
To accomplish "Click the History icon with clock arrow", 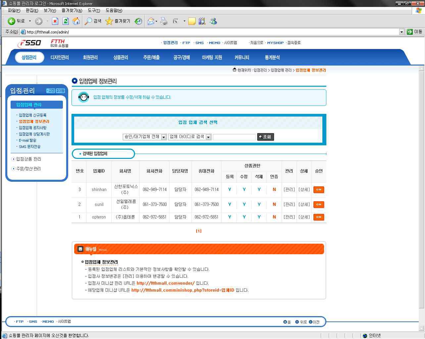I will 138,21.
